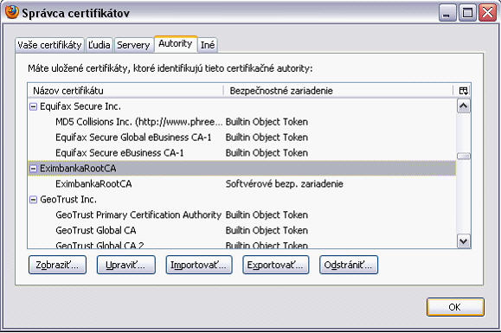
Task: Sort by Názov certifikátu column header
Action: point(125,91)
